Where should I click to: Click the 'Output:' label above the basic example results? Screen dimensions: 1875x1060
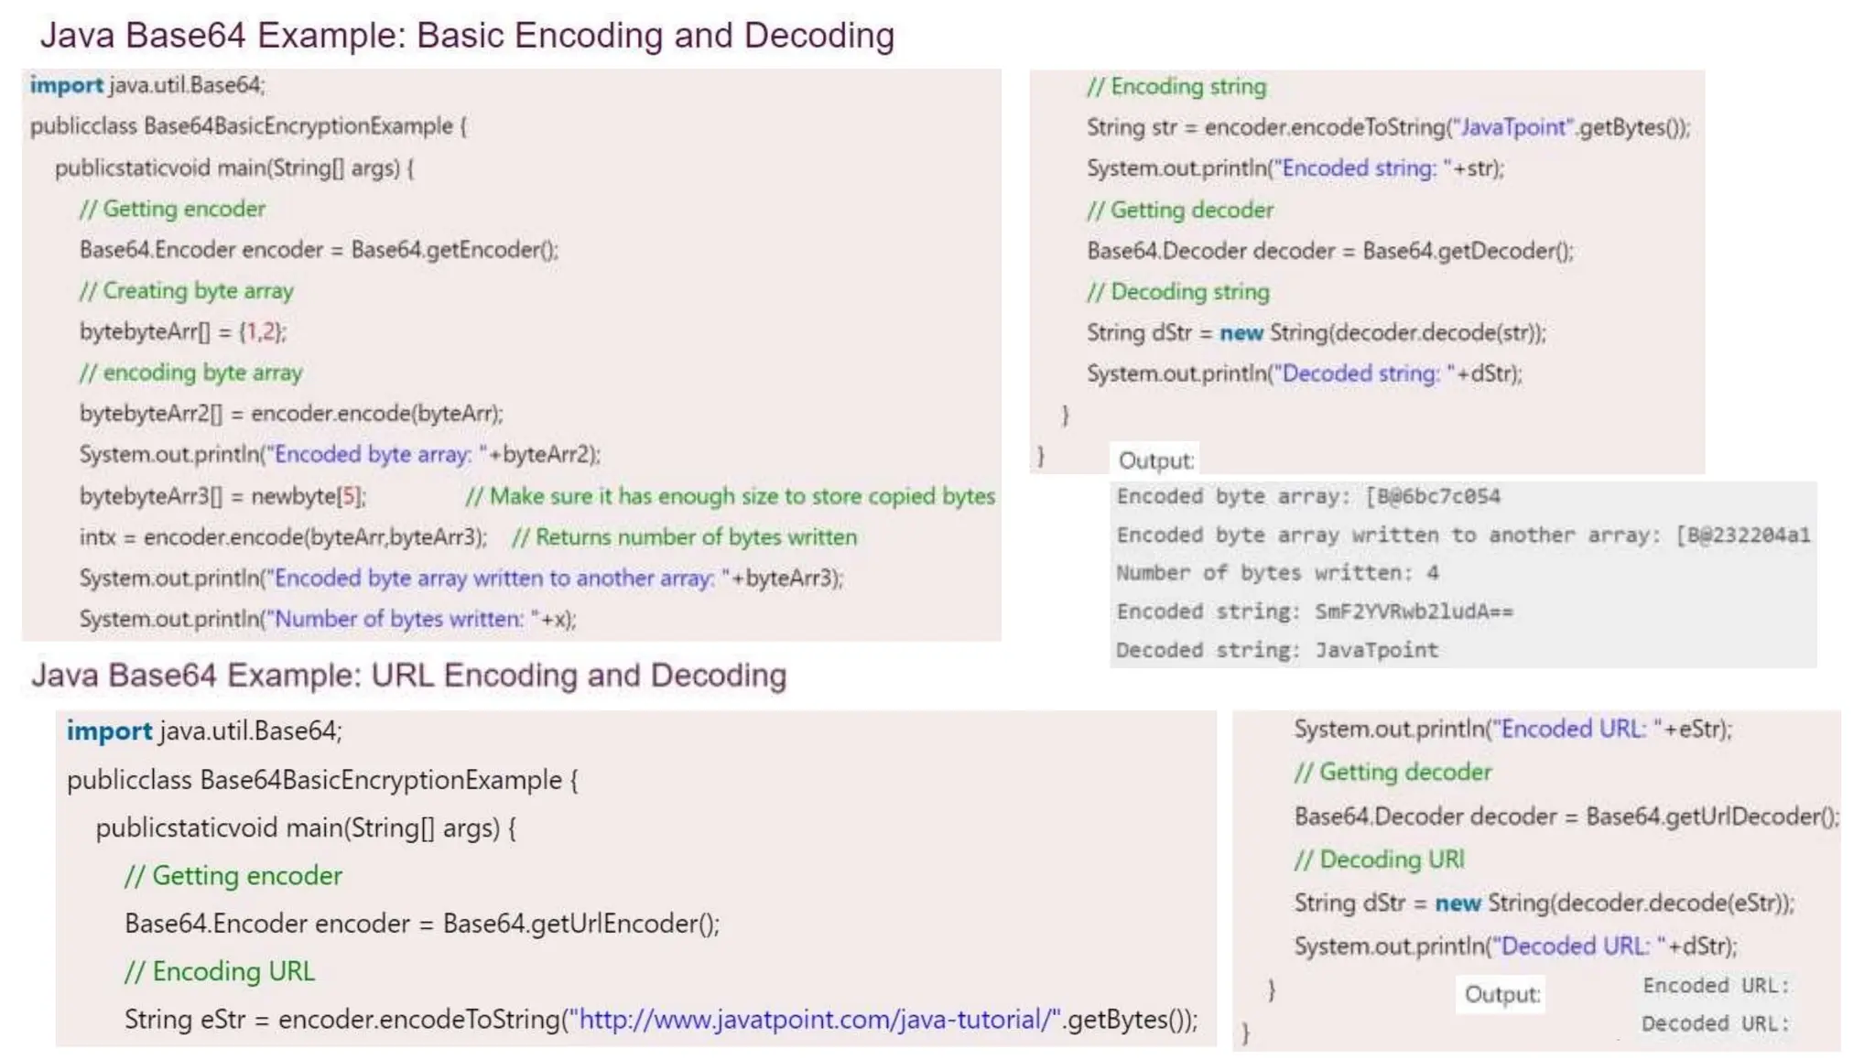pyautogui.click(x=1155, y=460)
